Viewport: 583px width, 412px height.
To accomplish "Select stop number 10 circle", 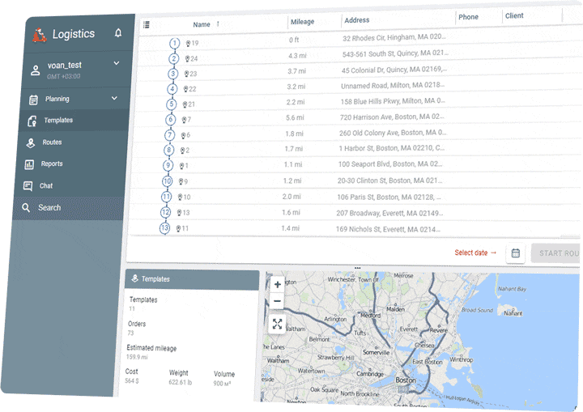I will pos(168,181).
